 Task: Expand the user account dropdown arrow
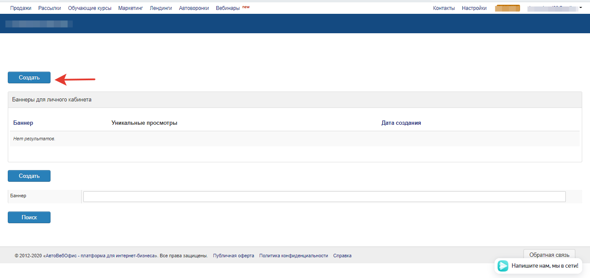pyautogui.click(x=580, y=7)
